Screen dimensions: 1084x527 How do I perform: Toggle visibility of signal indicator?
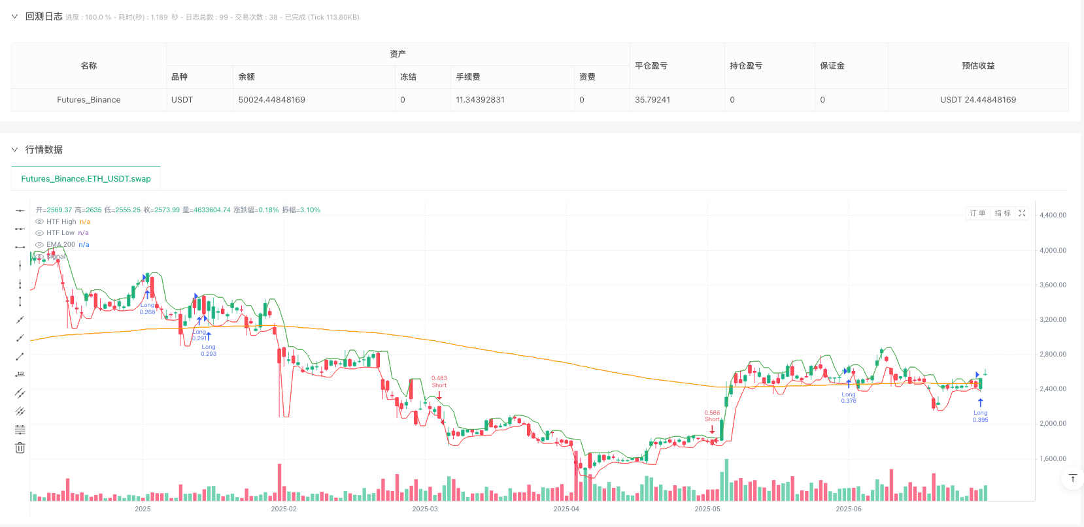[x=39, y=257]
